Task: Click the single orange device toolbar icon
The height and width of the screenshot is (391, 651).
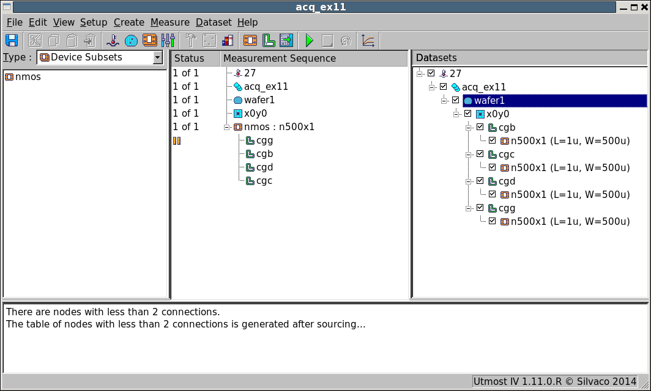Action: [x=250, y=41]
